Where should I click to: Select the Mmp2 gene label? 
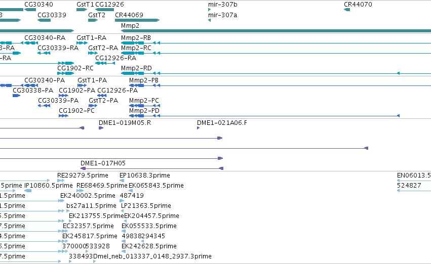pos(130,25)
